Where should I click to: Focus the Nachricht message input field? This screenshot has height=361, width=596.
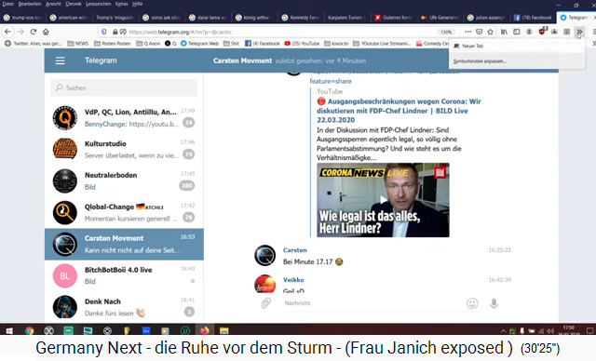click(372, 303)
